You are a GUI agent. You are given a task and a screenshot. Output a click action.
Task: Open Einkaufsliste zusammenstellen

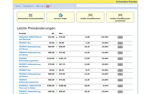tap(31, 17)
